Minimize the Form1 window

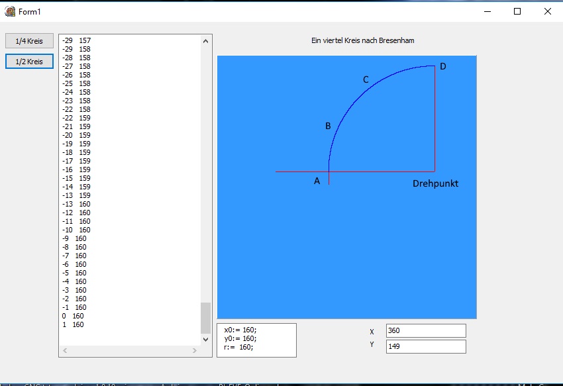487,11
